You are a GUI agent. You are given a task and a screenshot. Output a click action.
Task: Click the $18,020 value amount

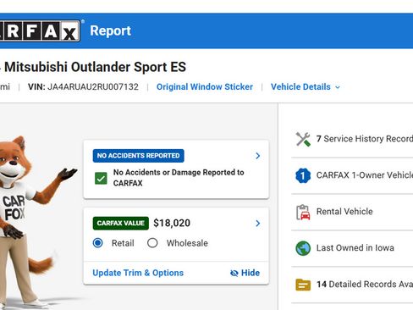click(x=172, y=224)
